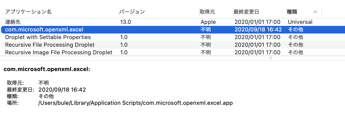Toggle sort direction arrow in 種類 header
This screenshot has height=136, width=345.
point(315,12)
